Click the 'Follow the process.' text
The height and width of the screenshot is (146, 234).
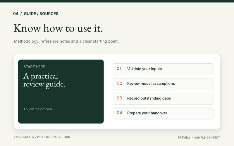tap(39, 109)
